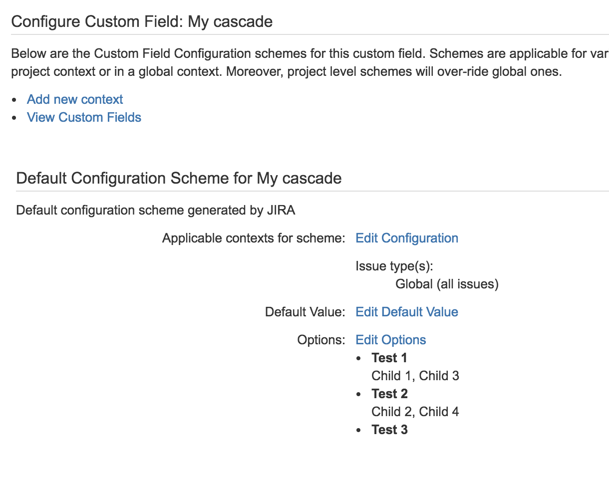Click the Options label
The height and width of the screenshot is (479, 609).
pyautogui.click(x=321, y=340)
